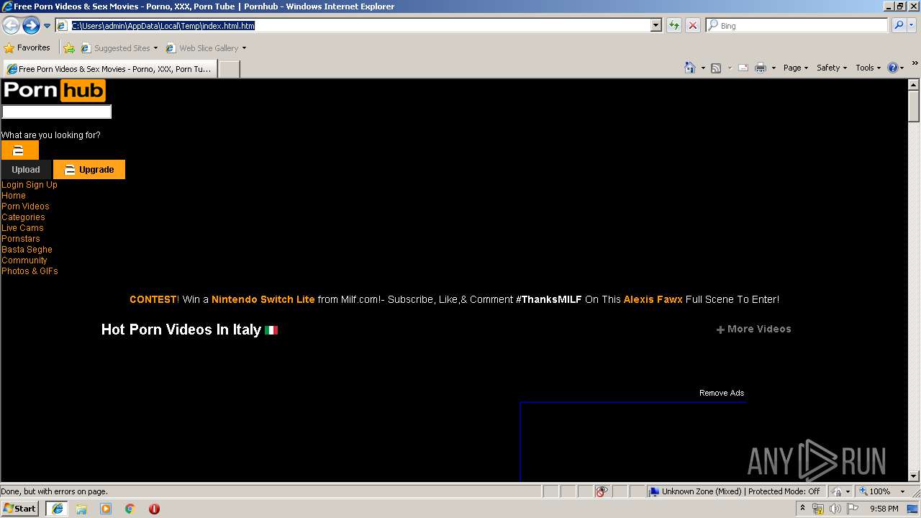Viewport: 921px width, 518px height.
Task: Click the Upload button
Action: pyautogui.click(x=26, y=170)
